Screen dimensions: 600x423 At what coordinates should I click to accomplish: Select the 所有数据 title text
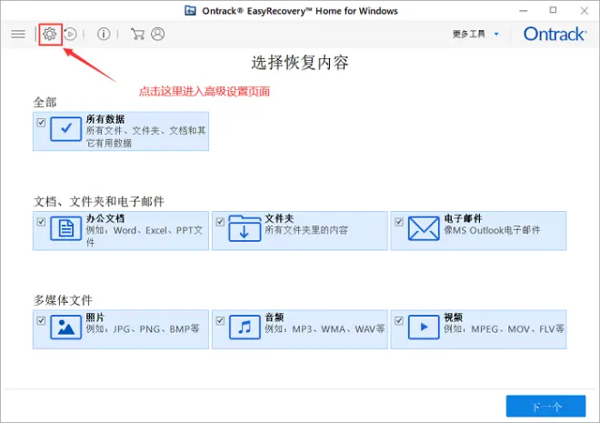pyautogui.click(x=105, y=119)
